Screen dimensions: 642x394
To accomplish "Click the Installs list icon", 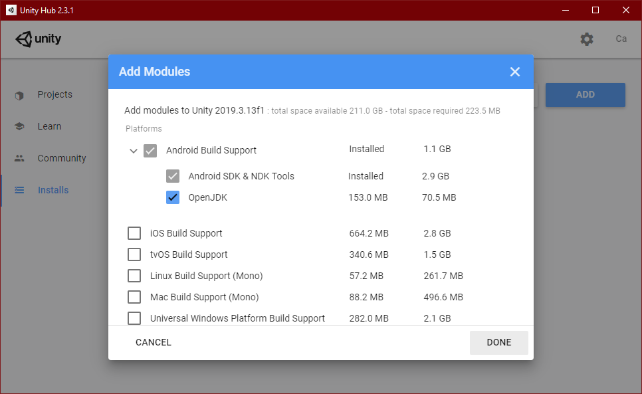I will click(x=19, y=191).
